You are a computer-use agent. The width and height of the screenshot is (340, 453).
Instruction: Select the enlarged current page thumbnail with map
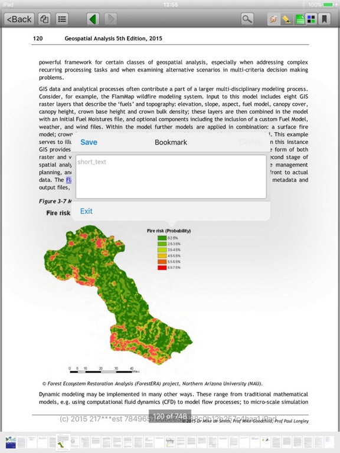click(63, 442)
